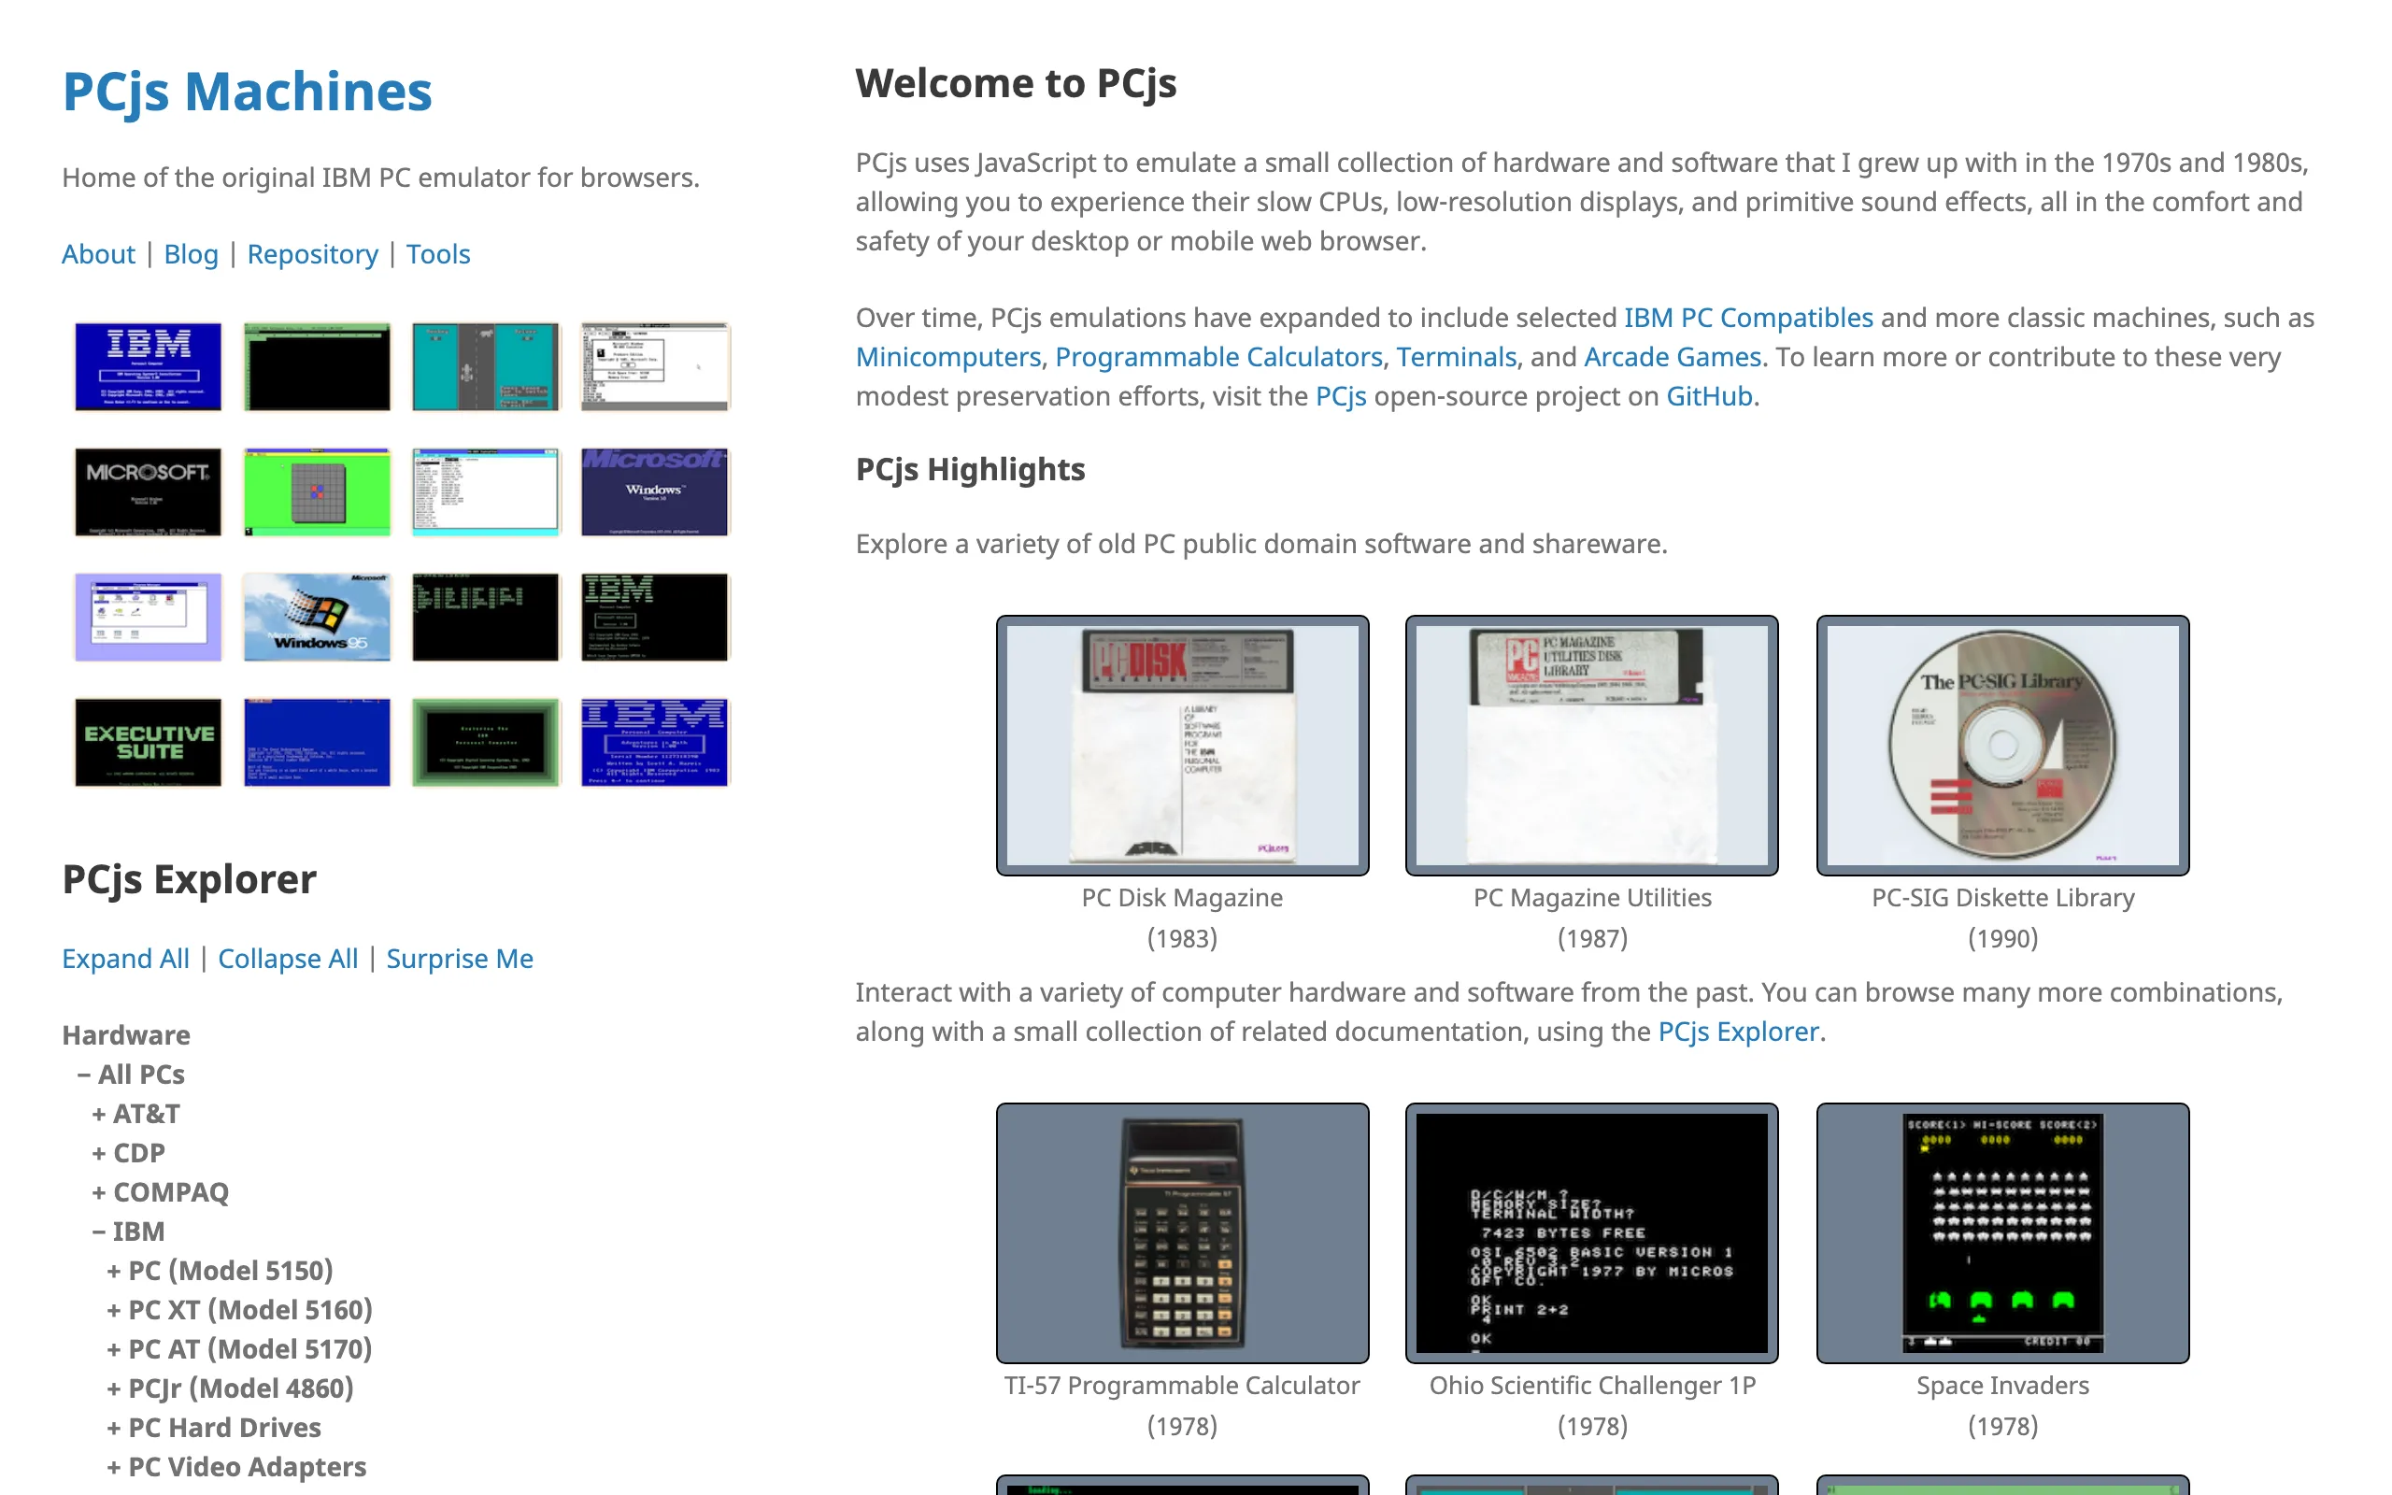Expand the CDP tree node
2392x1495 pixels.
coord(129,1153)
